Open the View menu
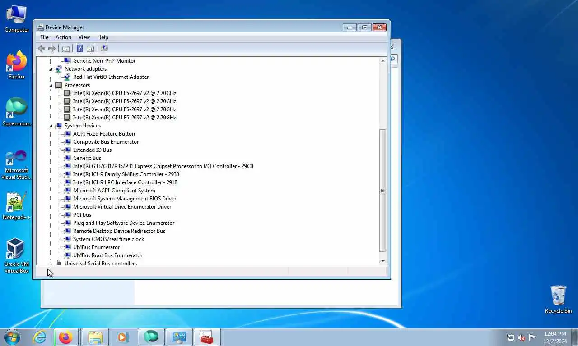This screenshot has height=346, width=578. 84,37
